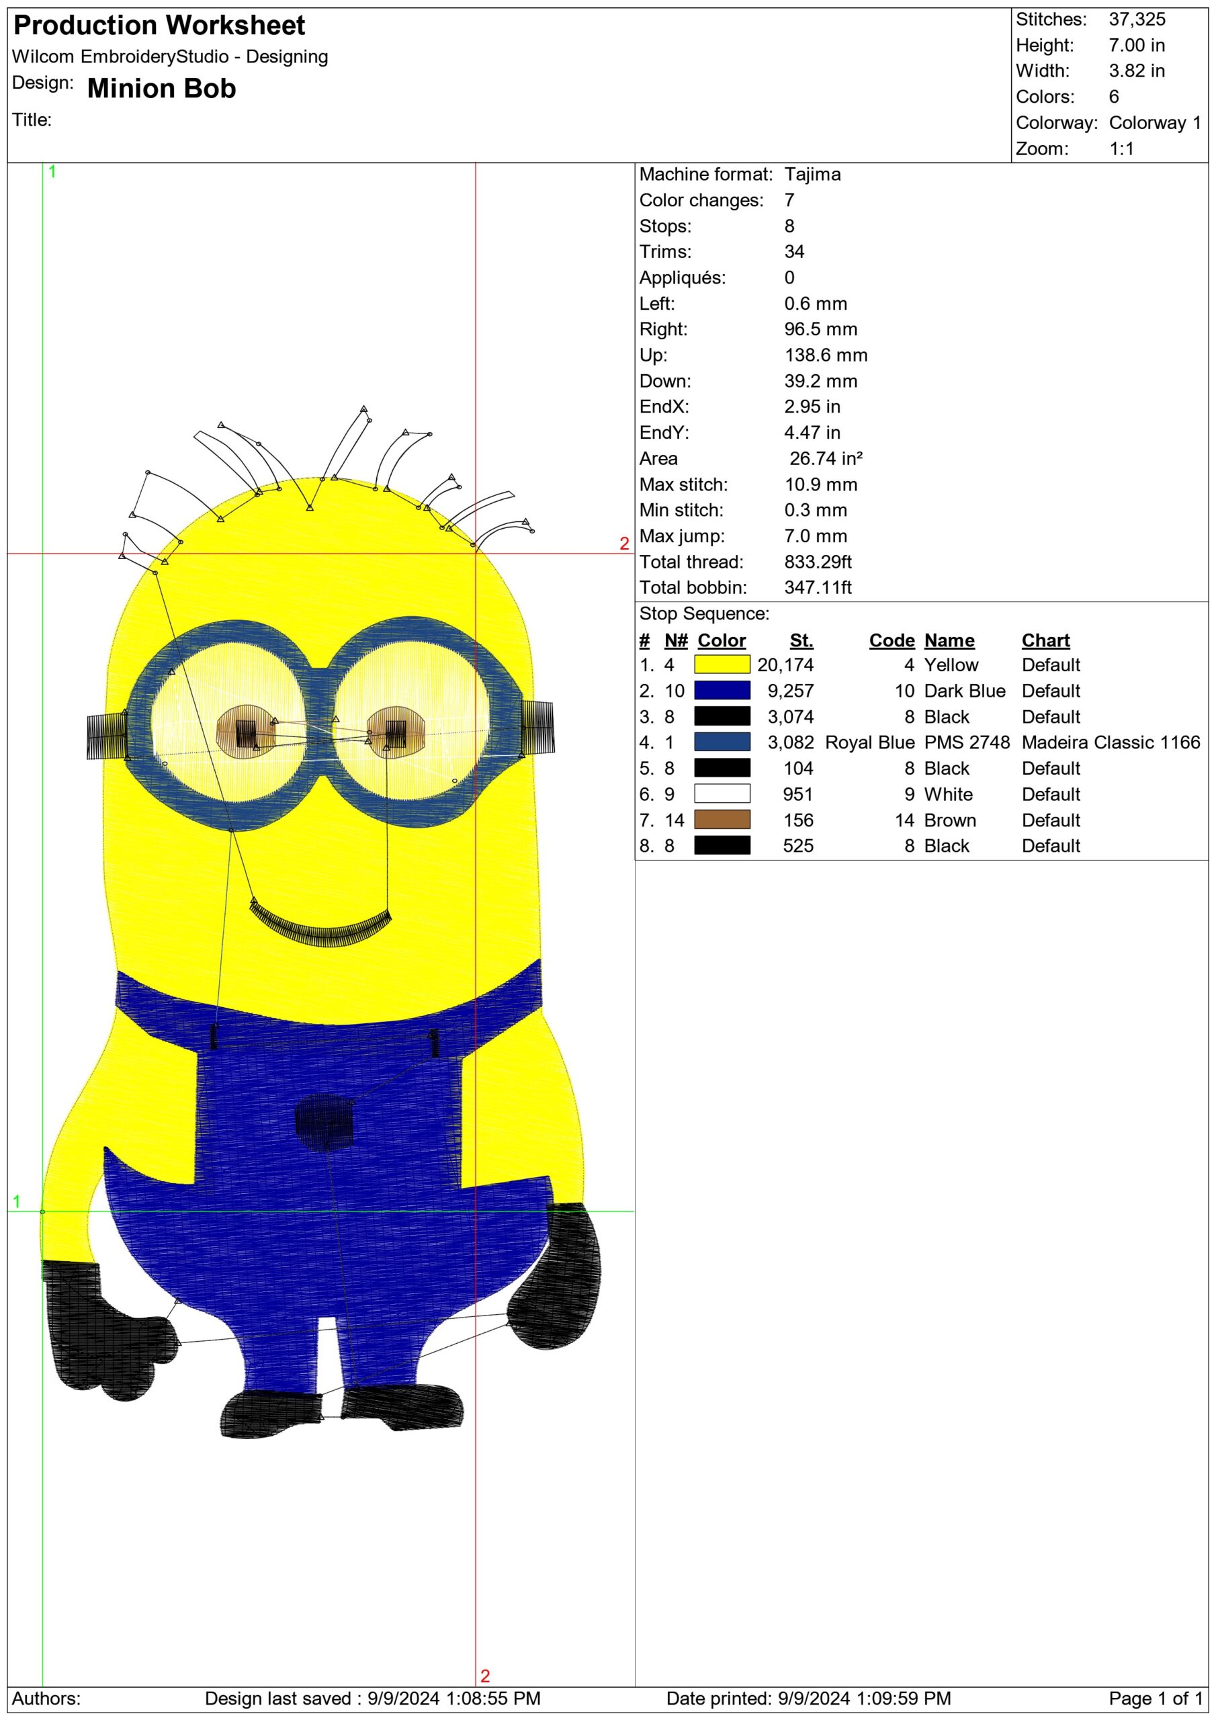Click the 'Authors:' footer label
Image resolution: width=1216 pixels, height=1720 pixels.
tap(46, 1698)
